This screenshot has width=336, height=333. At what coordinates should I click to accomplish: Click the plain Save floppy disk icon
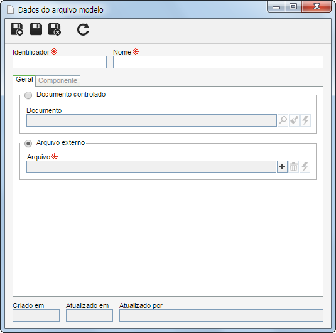click(36, 29)
